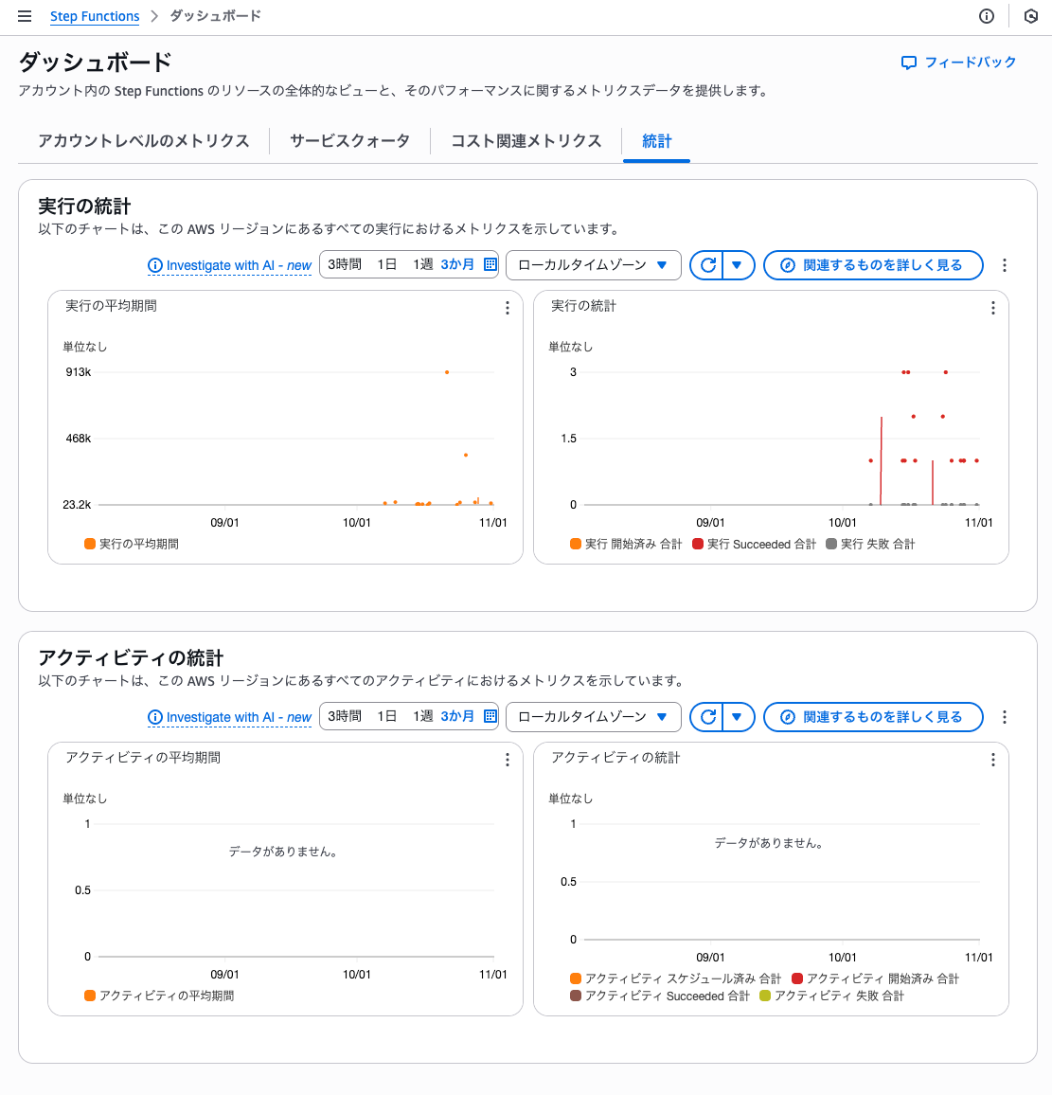Switch to the サービスクォータ tab
This screenshot has height=1095, width=1052.
tap(349, 140)
